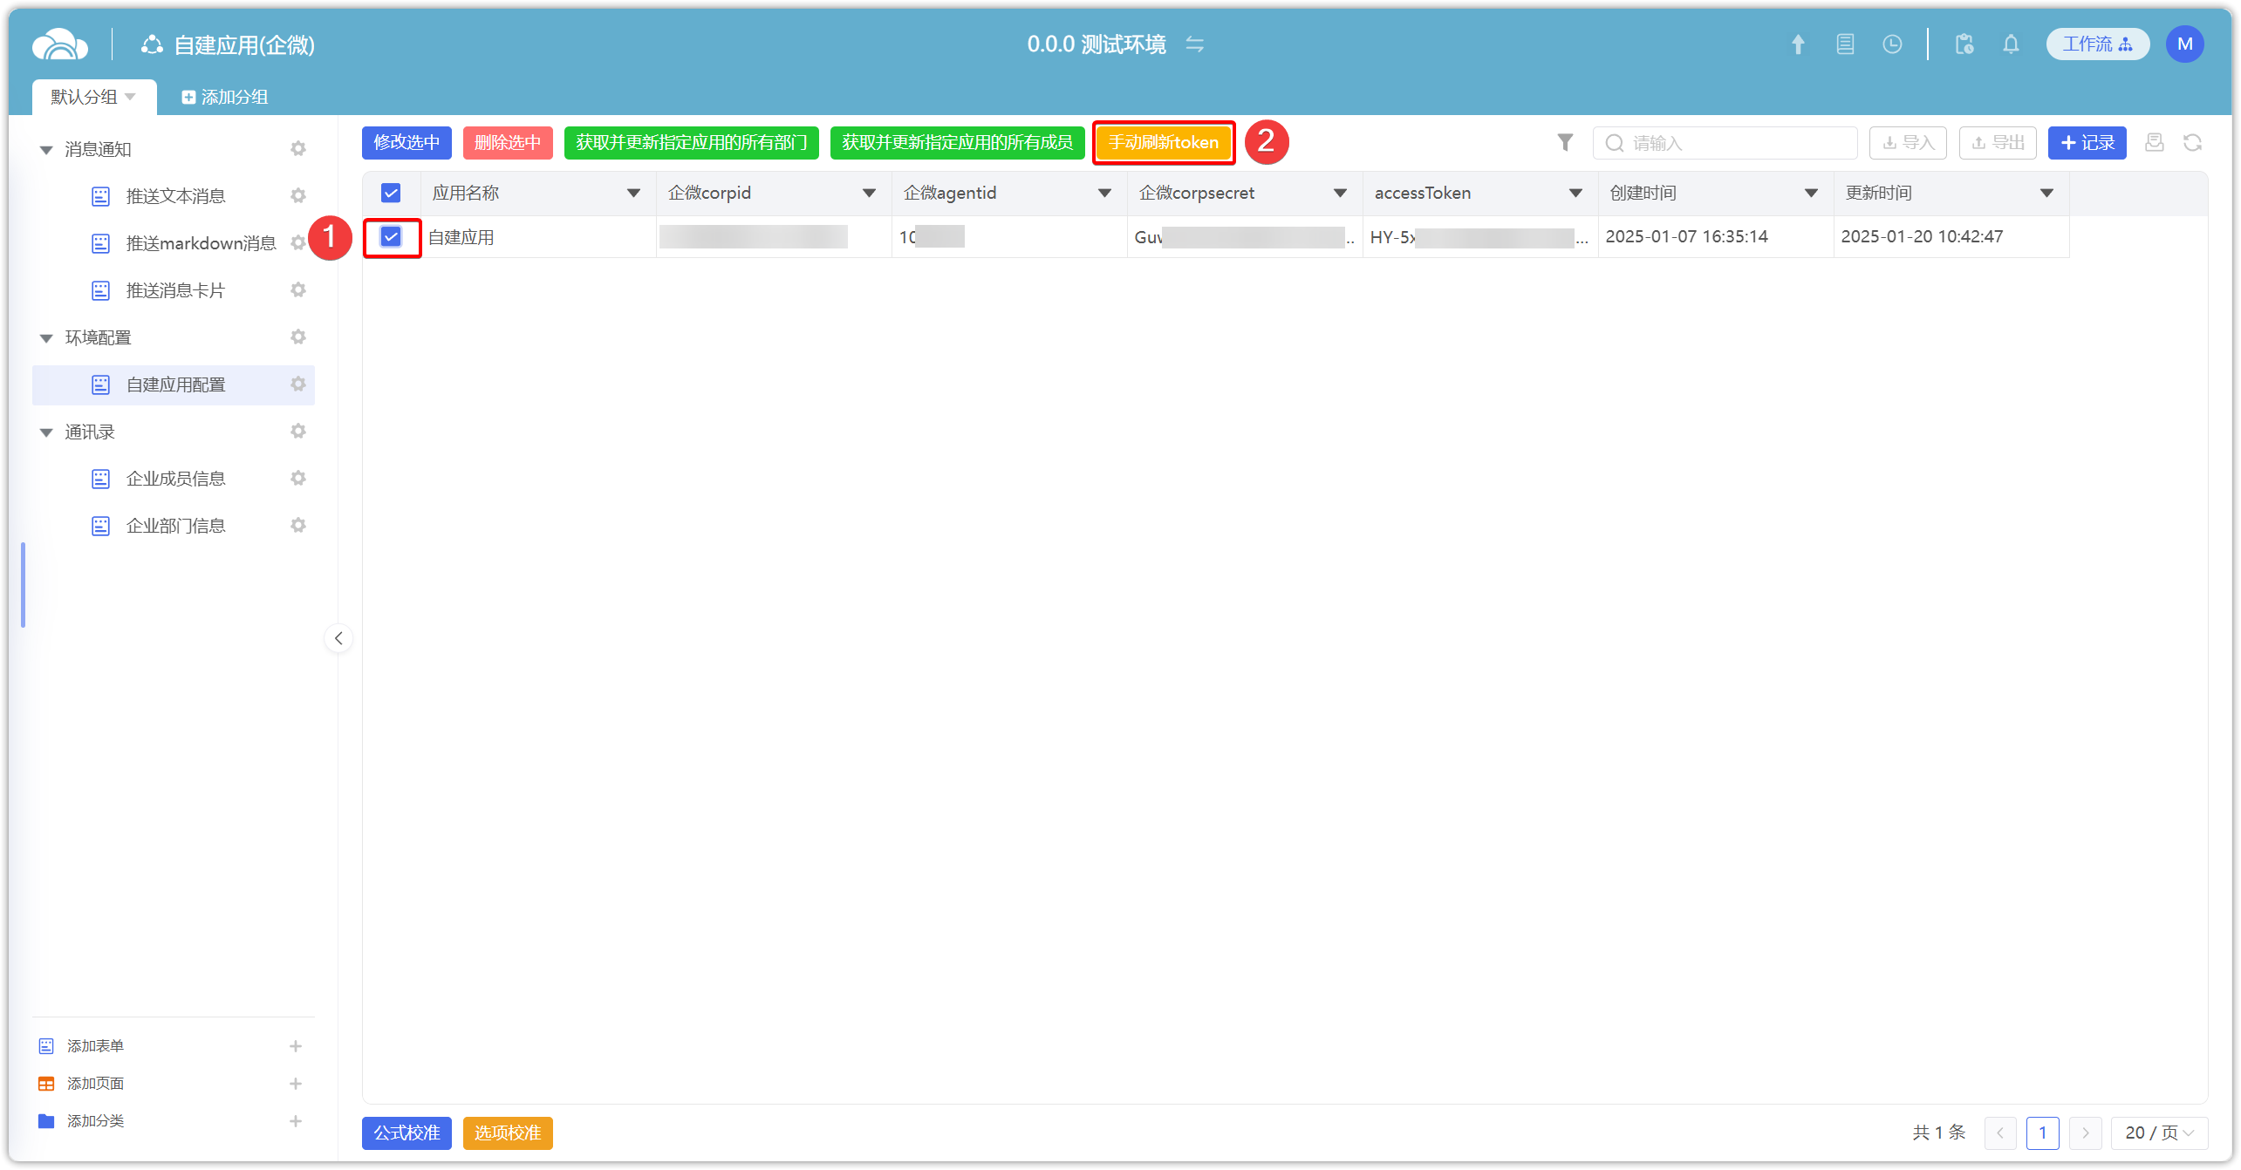Click the 选项校准 button
Screen dimensions: 2241x1170
[508, 1133]
